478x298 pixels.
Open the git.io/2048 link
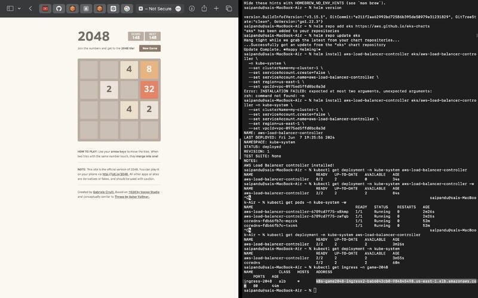115,174
